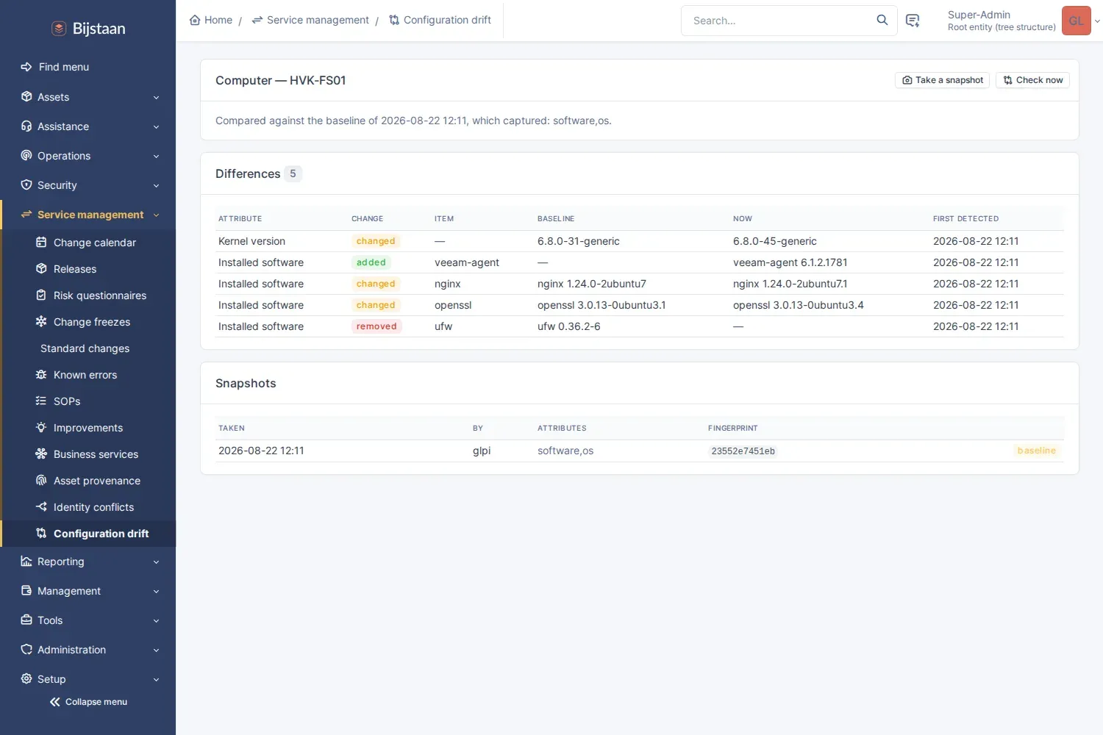Click the Change calendar icon in sidebar
The image size is (1103, 735).
point(41,243)
